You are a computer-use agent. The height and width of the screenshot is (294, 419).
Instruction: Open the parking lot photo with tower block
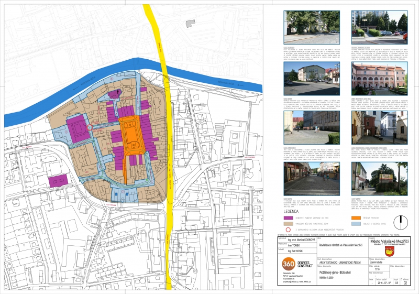click(x=379, y=27)
